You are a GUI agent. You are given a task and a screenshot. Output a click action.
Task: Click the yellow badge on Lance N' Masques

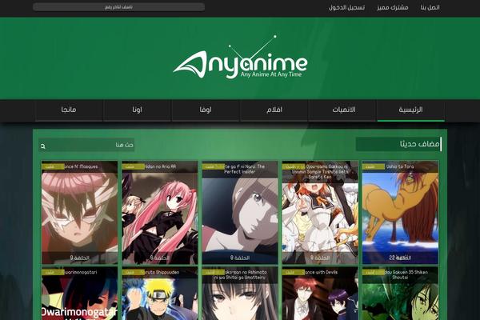click(x=53, y=166)
